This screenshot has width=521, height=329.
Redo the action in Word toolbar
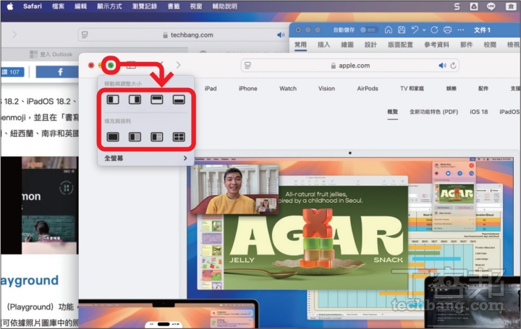434,30
